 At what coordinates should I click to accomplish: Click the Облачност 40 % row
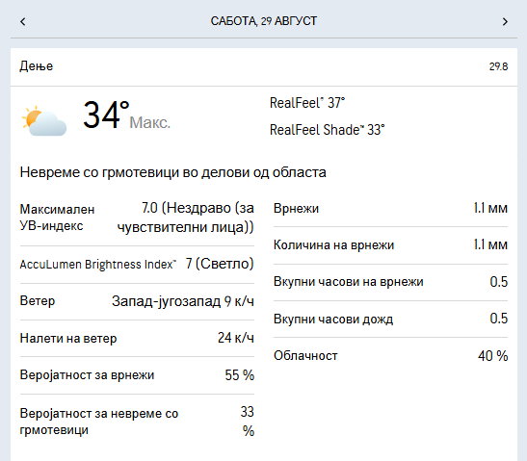tap(390, 355)
